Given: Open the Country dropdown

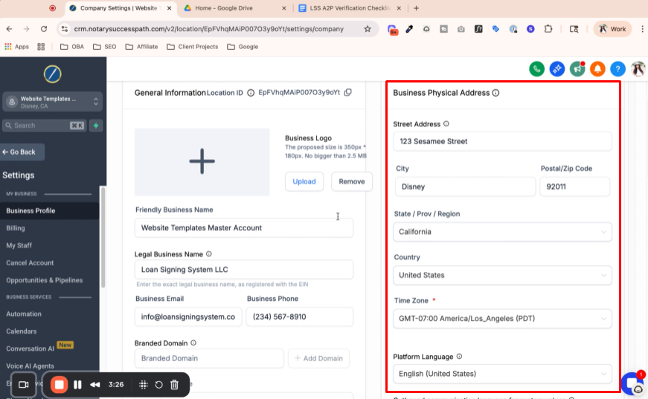Looking at the screenshot, I should tap(502, 275).
